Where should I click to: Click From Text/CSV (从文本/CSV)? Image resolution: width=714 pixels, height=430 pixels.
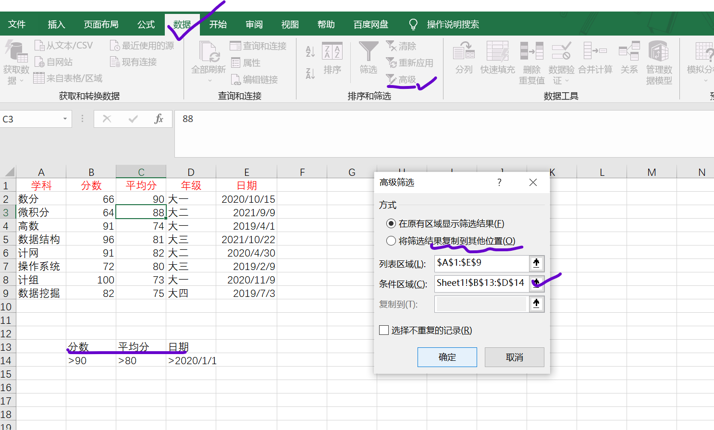pyautogui.click(x=63, y=46)
